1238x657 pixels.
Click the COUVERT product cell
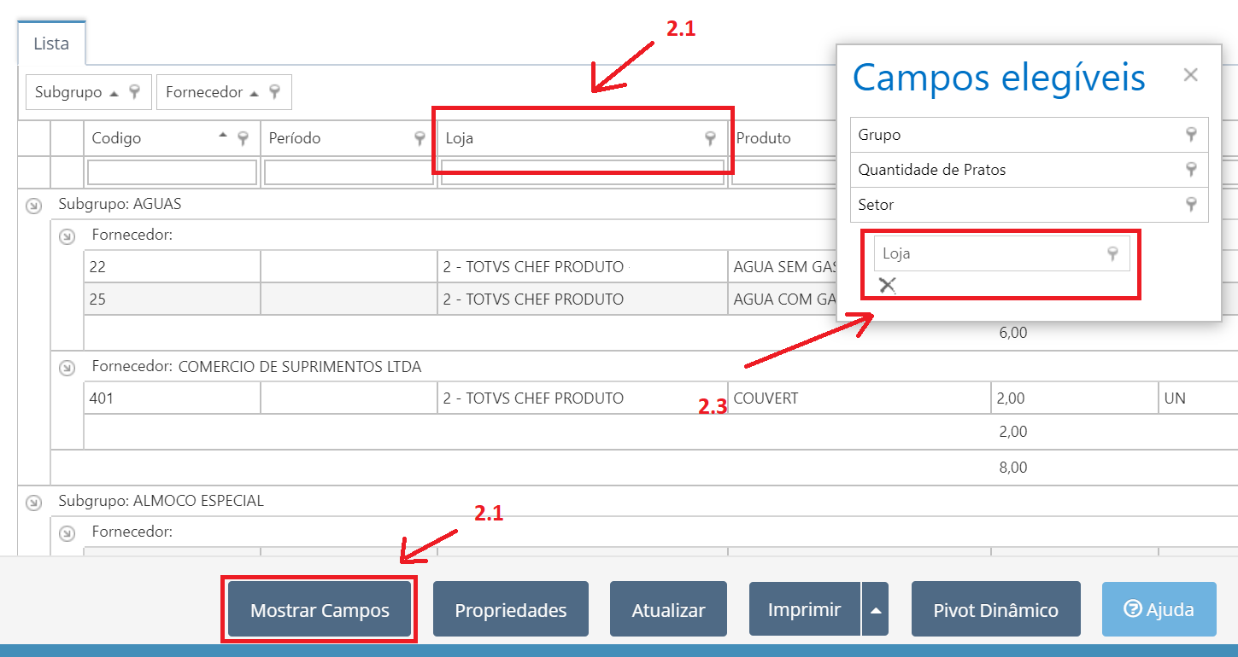[x=860, y=398]
